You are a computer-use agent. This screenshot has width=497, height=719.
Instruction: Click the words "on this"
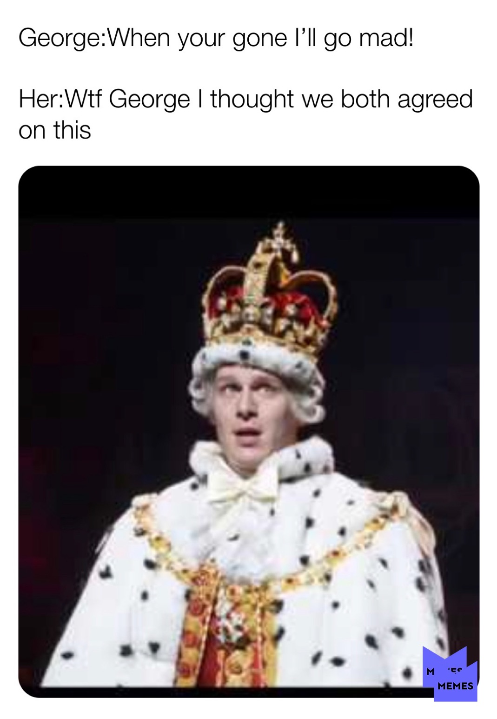pos(54,130)
